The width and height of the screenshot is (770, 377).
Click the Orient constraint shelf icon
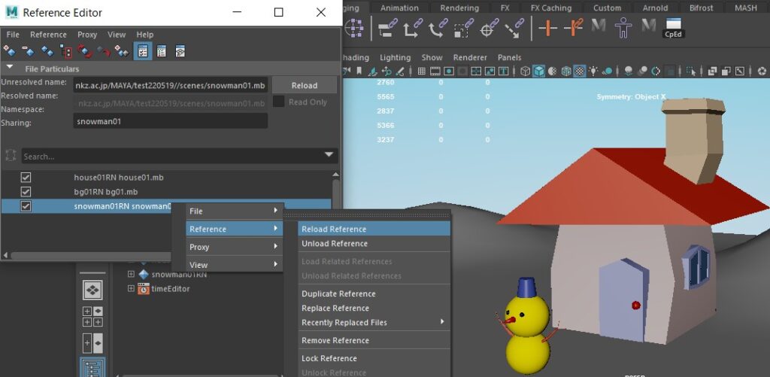438,28
